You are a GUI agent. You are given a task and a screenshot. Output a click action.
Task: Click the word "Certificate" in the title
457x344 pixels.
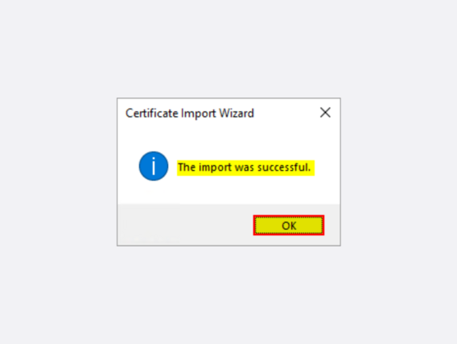click(151, 114)
